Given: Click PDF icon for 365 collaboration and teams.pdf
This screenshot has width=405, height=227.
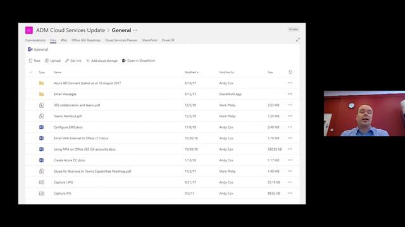Looking at the screenshot, I should pos(41,105).
